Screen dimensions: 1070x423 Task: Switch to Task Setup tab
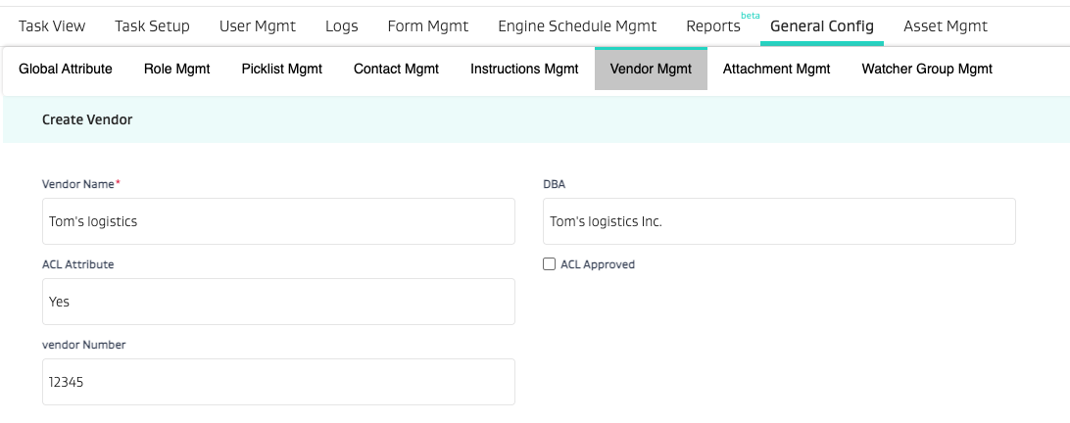click(x=152, y=26)
